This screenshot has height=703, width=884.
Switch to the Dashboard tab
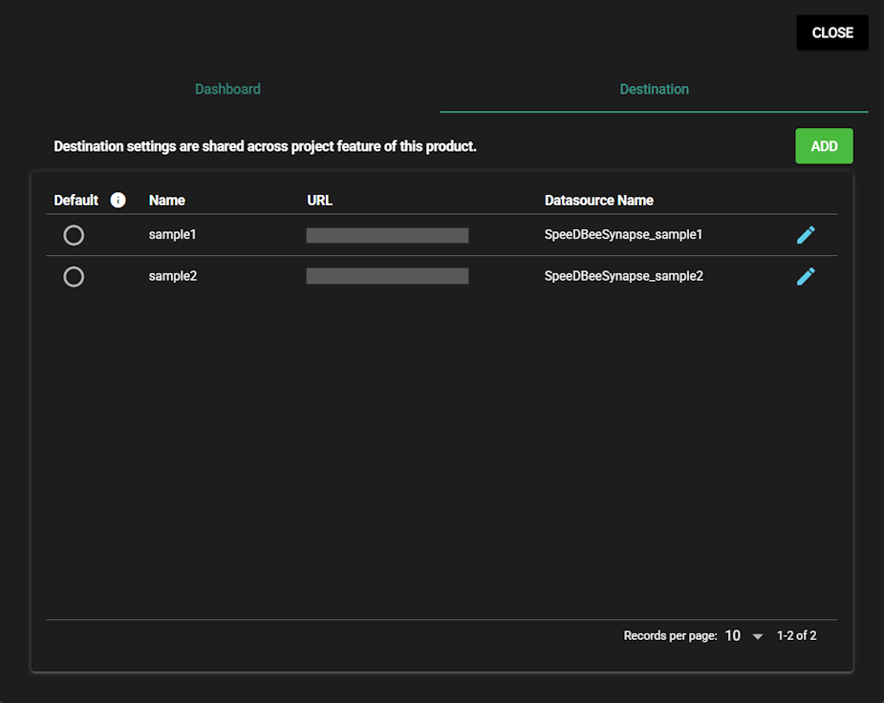coord(227,89)
